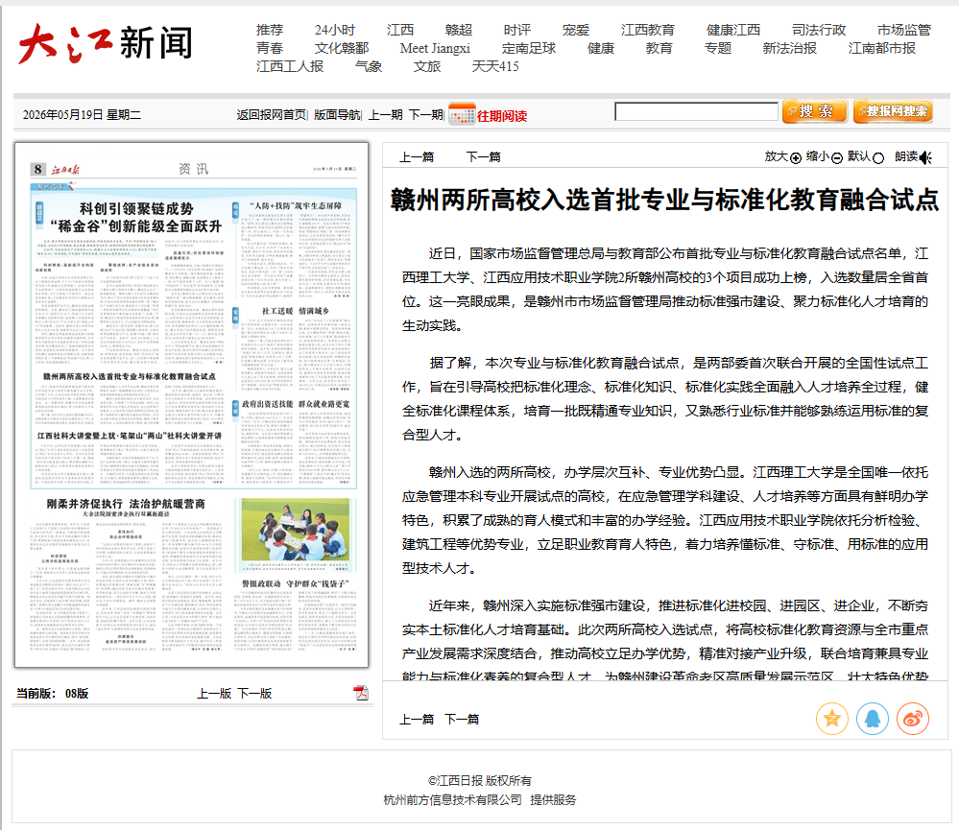The width and height of the screenshot is (959, 830).
Task: Open the 时评 navigation item
Action: coord(517,30)
